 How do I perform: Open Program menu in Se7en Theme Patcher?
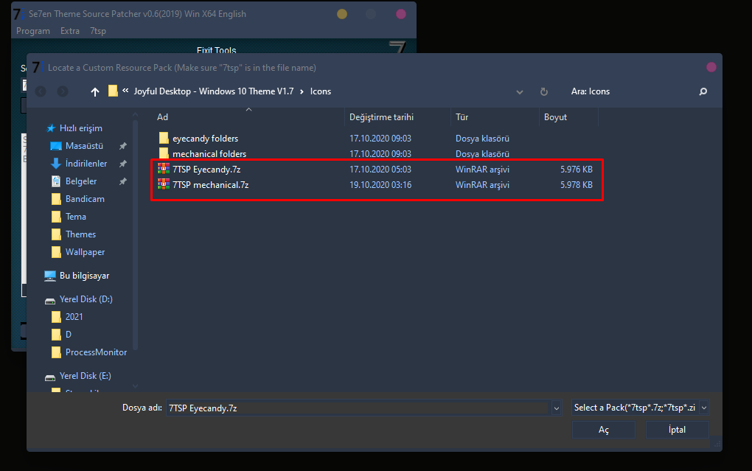click(x=33, y=31)
